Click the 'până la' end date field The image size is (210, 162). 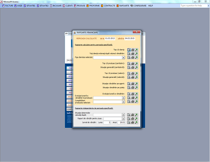click(x=130, y=39)
